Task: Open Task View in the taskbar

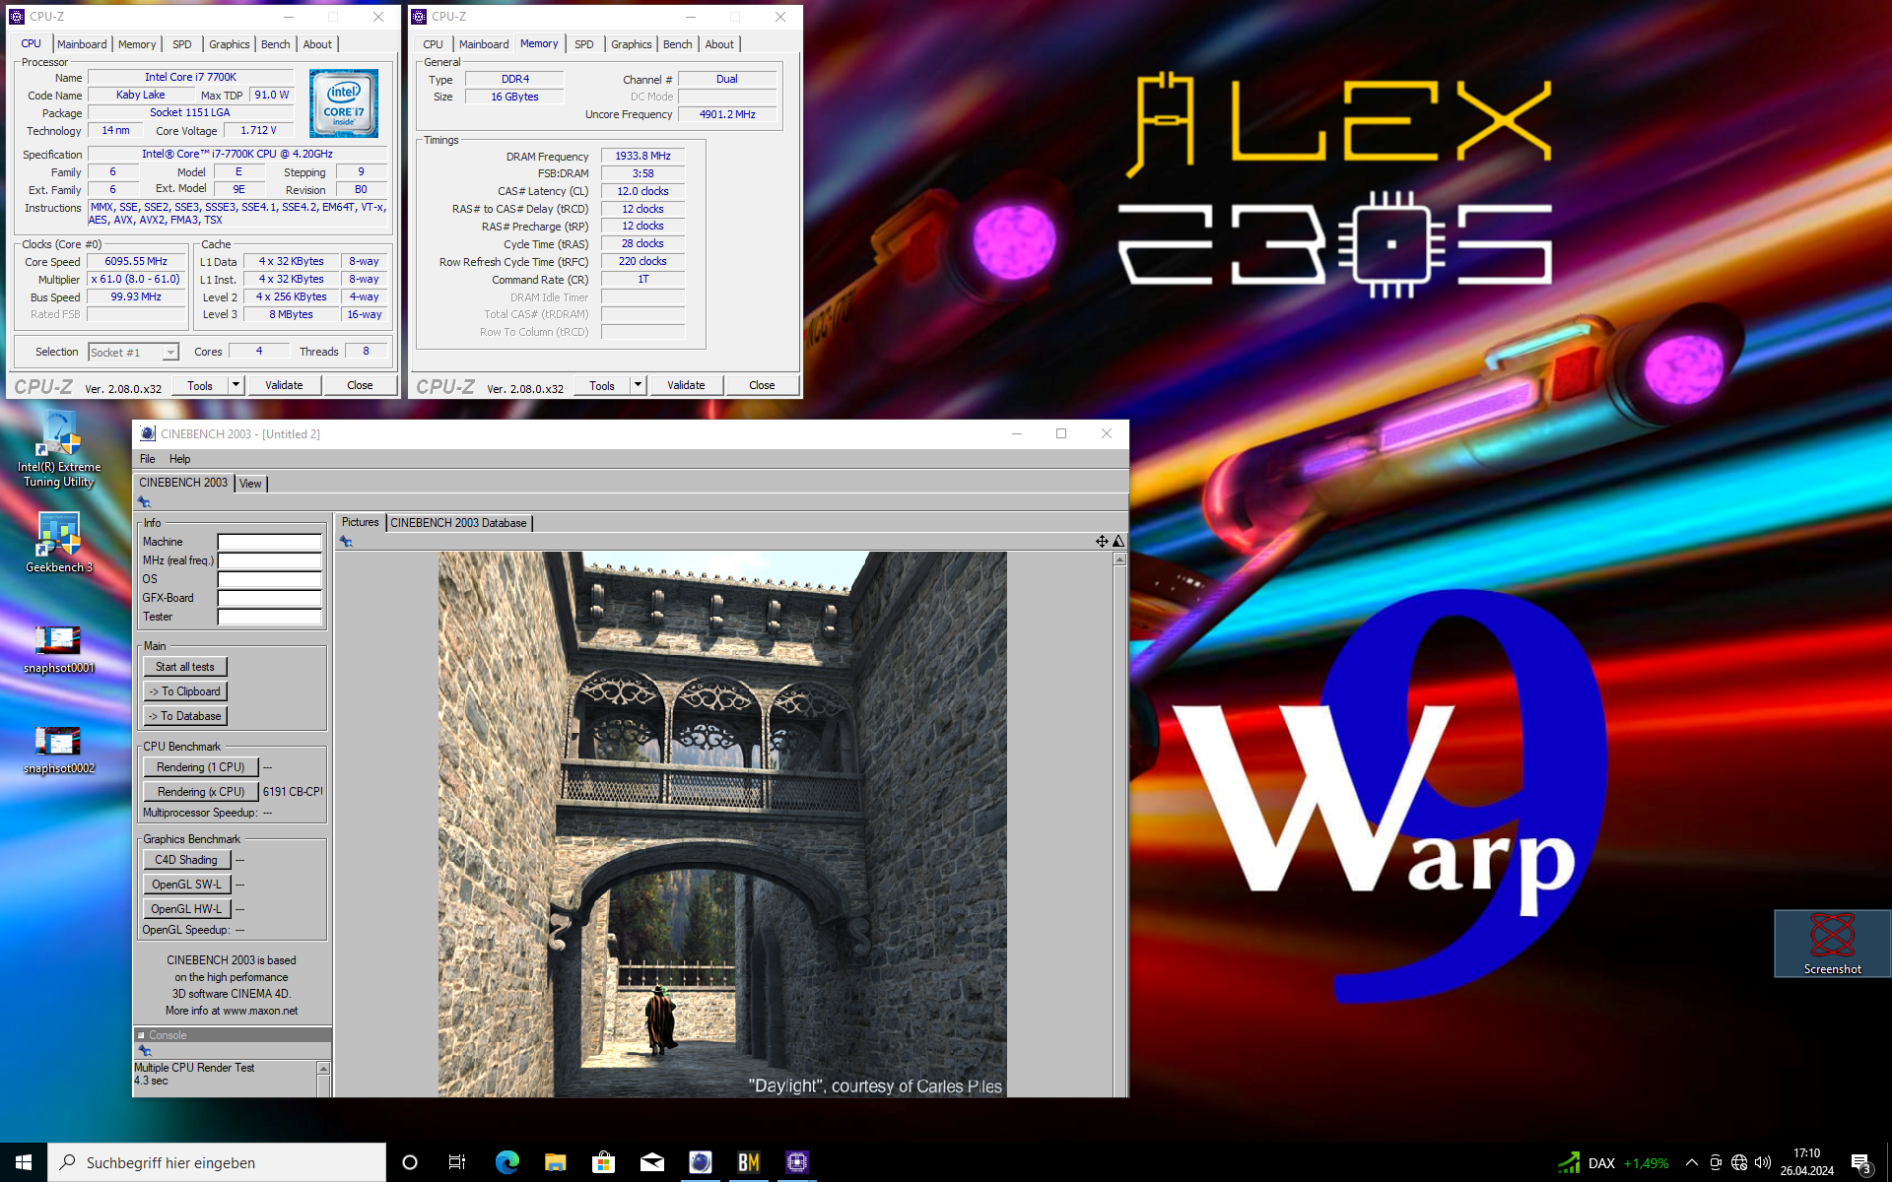Action: click(x=457, y=1162)
